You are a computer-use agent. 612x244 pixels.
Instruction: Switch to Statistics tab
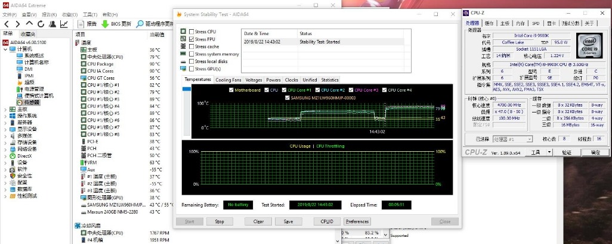click(x=329, y=80)
